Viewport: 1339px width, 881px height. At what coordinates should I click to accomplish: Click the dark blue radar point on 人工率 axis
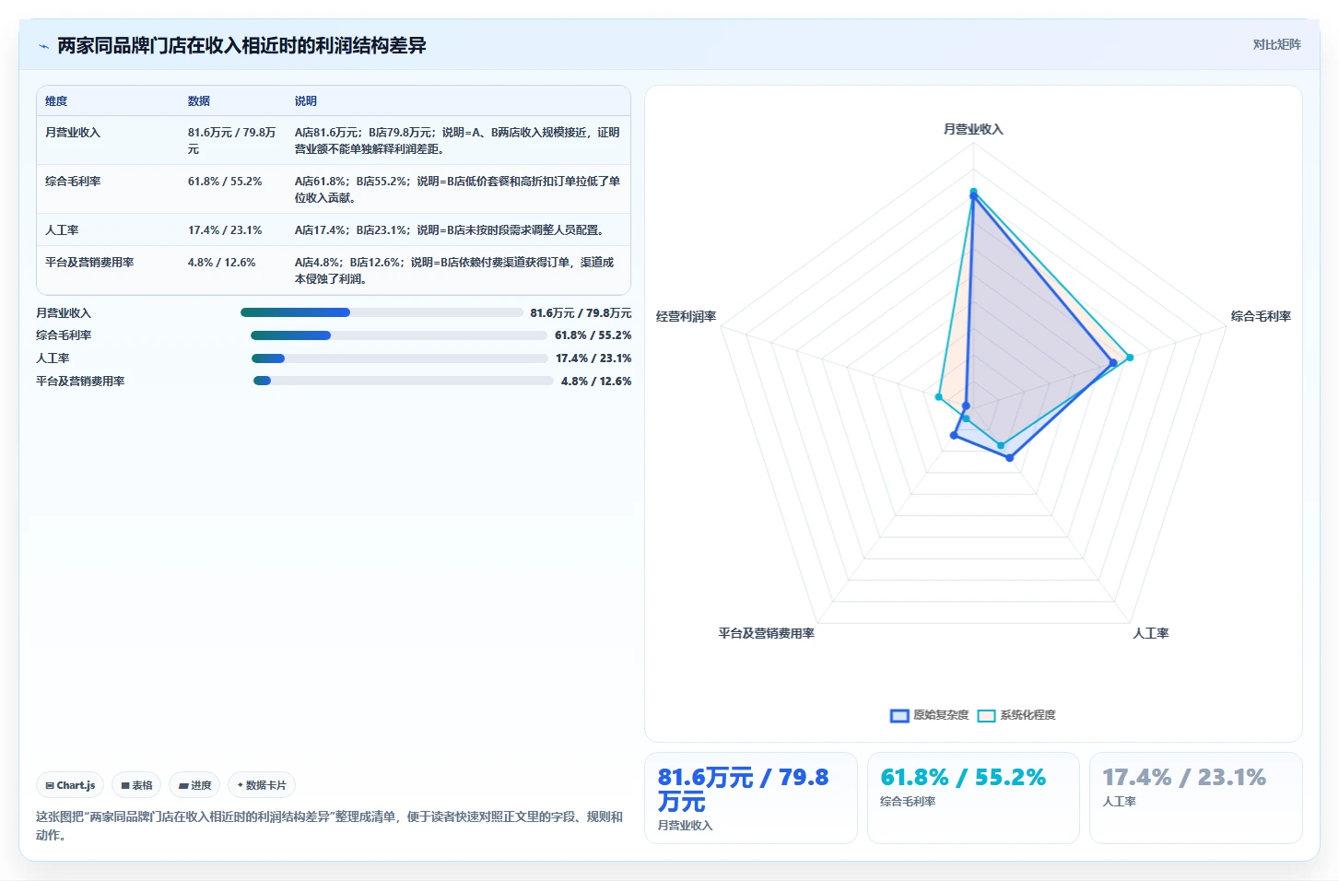(1010, 457)
